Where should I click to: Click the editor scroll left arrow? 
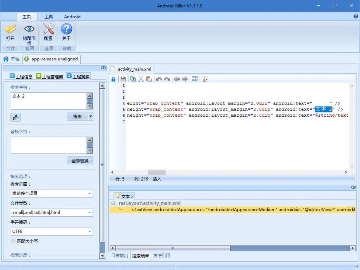112,172
